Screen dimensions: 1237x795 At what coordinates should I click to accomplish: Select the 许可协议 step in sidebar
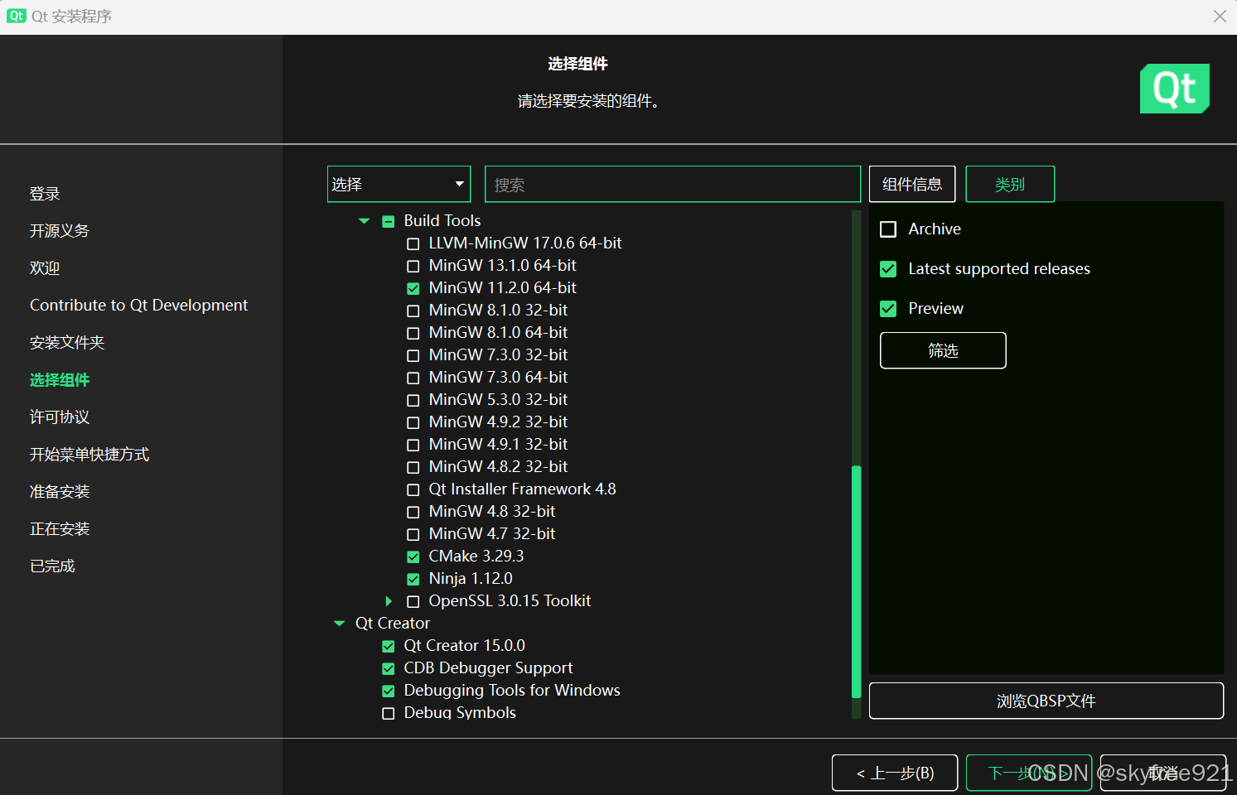[x=60, y=417]
